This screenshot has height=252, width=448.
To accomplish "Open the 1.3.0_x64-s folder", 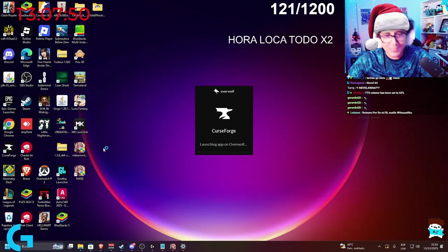I will click(x=62, y=149).
